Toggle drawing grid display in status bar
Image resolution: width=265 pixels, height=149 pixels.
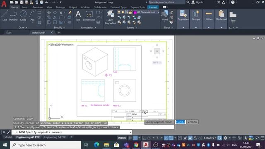(130, 138)
